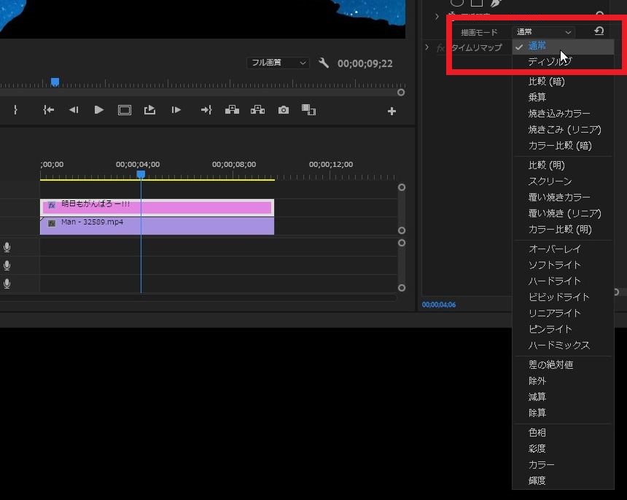Open the button editor plus icon
This screenshot has height=500, width=627.
pos(392,112)
